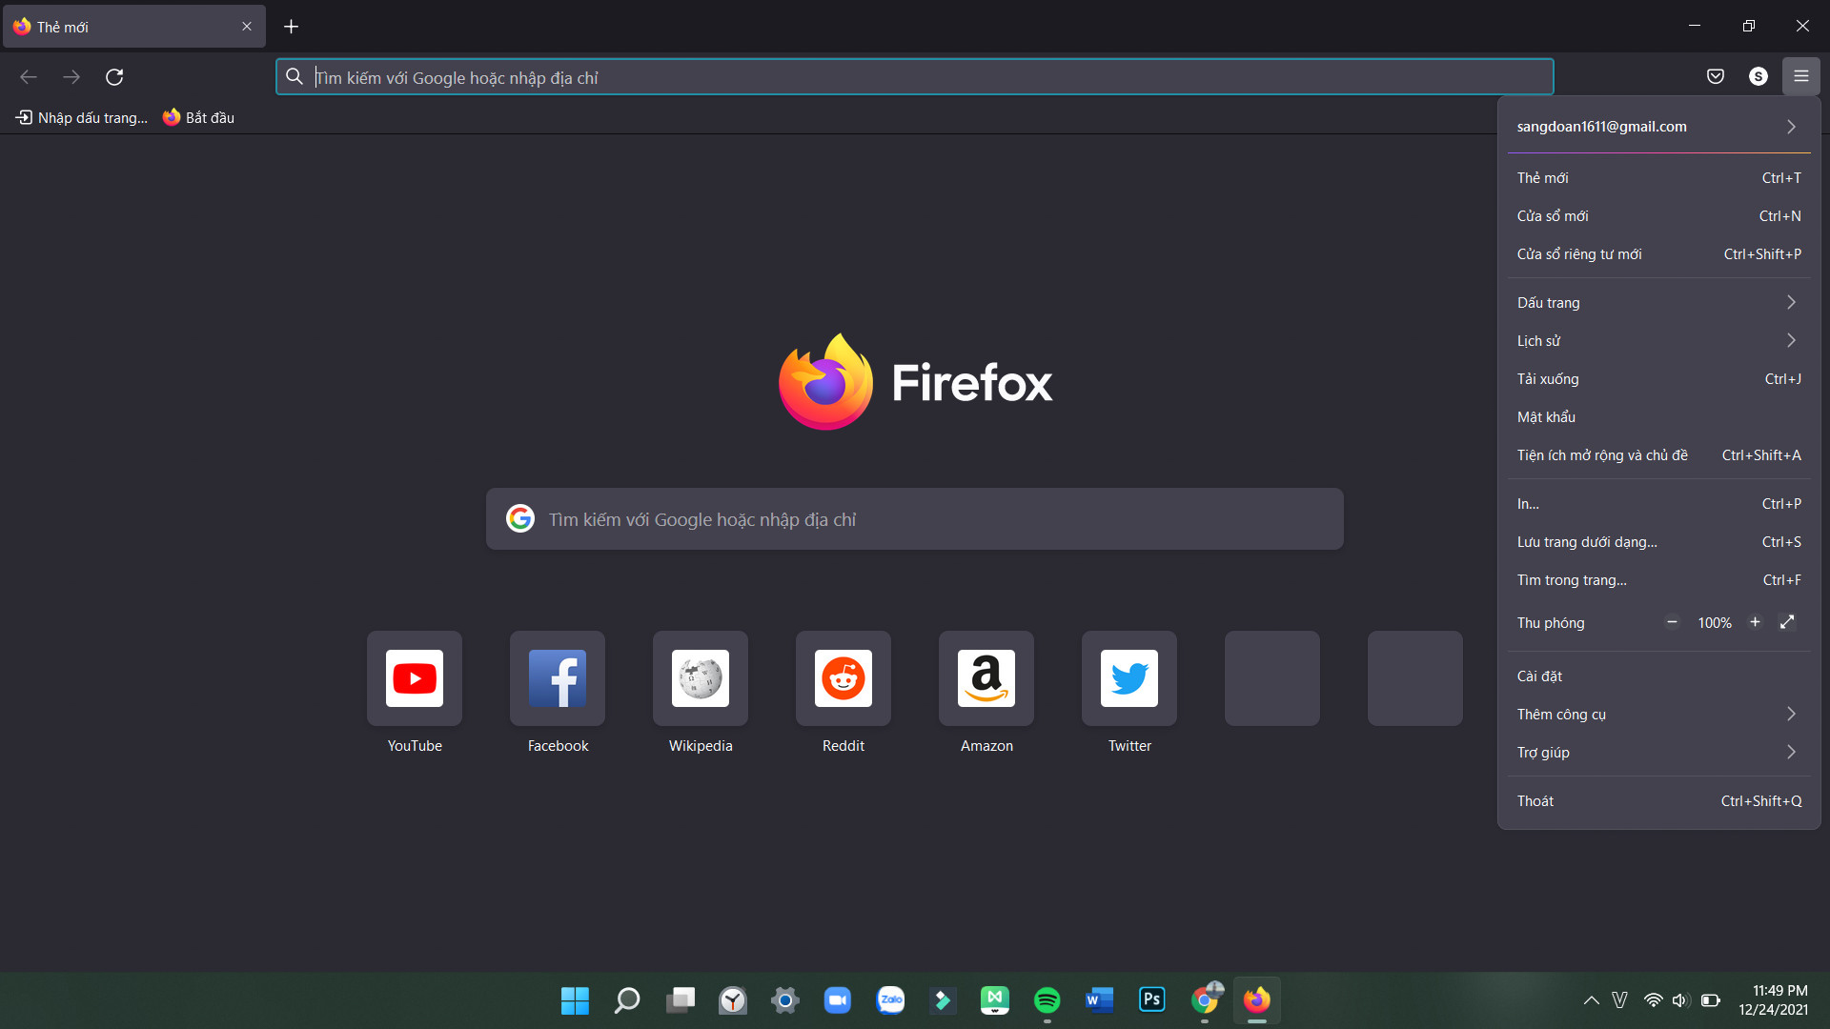Reload the current page
Screen dimensions: 1830x1029
(114, 76)
